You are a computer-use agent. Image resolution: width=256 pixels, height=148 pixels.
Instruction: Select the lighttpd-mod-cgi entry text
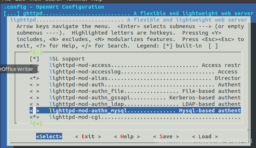point(75,117)
